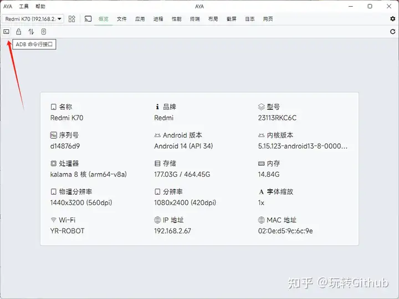Open the 终端 tab
Viewport: 399px width, 299px height.
195,19
